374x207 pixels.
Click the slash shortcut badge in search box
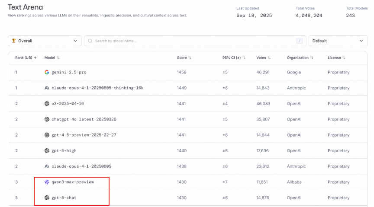pos(300,41)
